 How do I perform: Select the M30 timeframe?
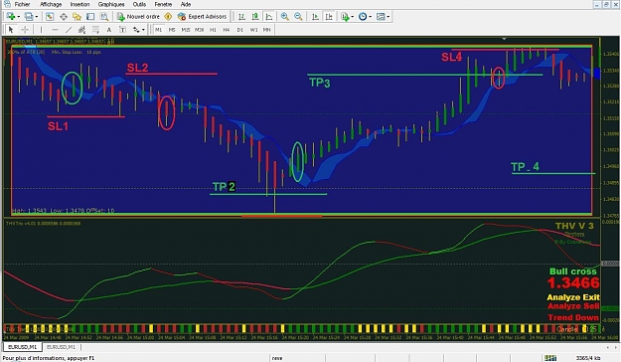pyautogui.click(x=199, y=30)
